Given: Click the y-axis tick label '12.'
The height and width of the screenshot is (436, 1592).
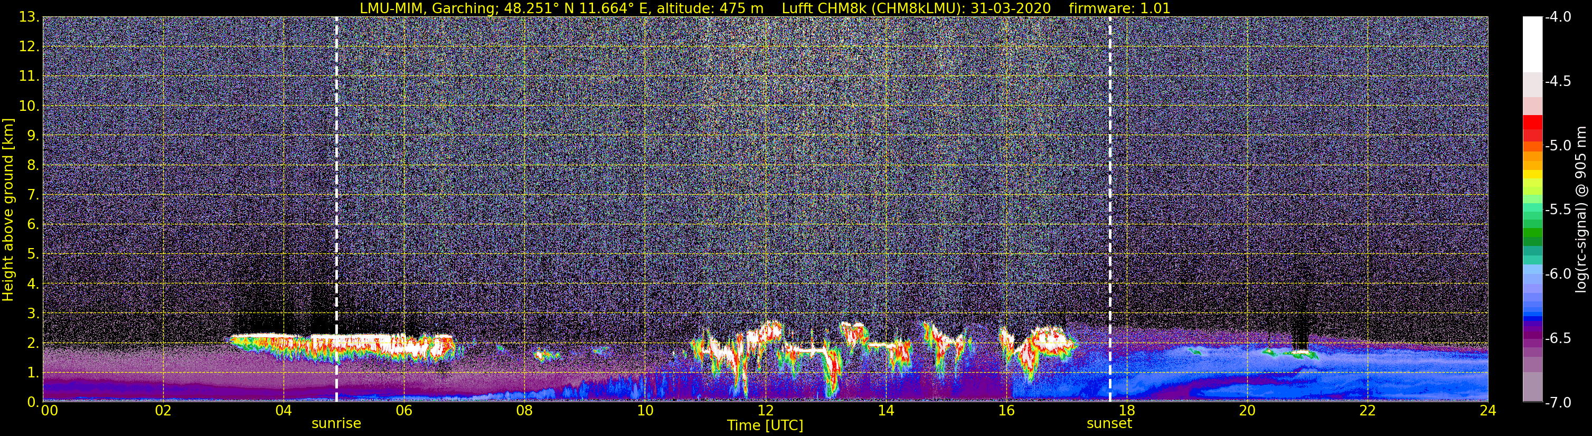Looking at the screenshot, I should (29, 47).
